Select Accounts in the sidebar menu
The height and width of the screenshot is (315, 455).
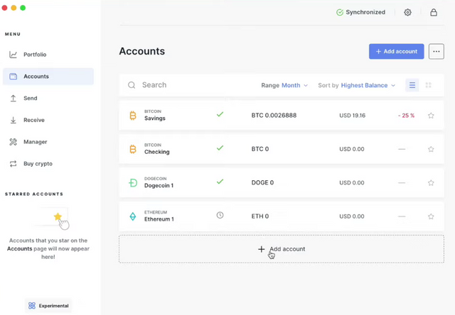[x=48, y=77]
